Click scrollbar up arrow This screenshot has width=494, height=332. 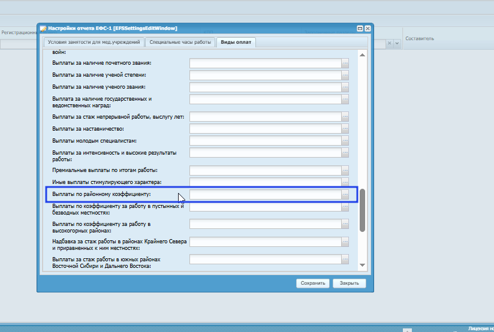pyautogui.click(x=362, y=55)
